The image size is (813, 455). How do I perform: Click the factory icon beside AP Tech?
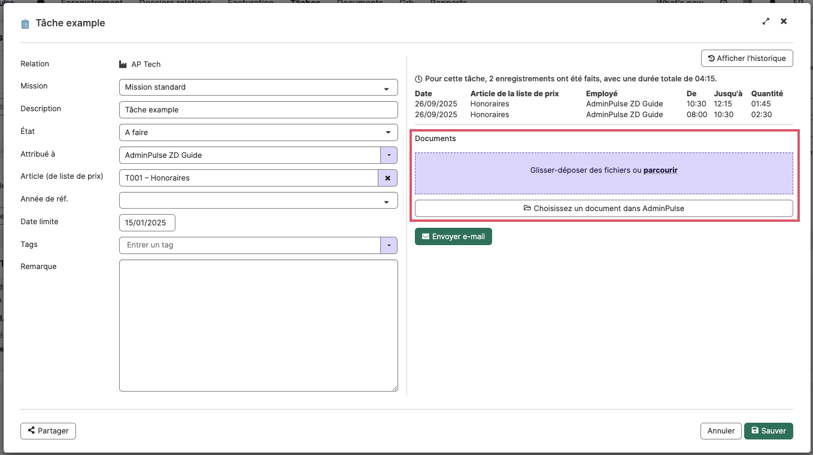tap(123, 65)
